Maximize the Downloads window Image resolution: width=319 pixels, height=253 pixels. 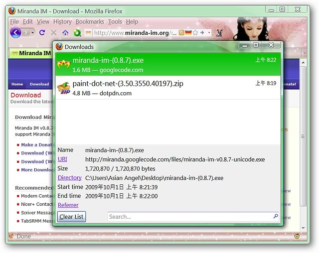point(256,45)
